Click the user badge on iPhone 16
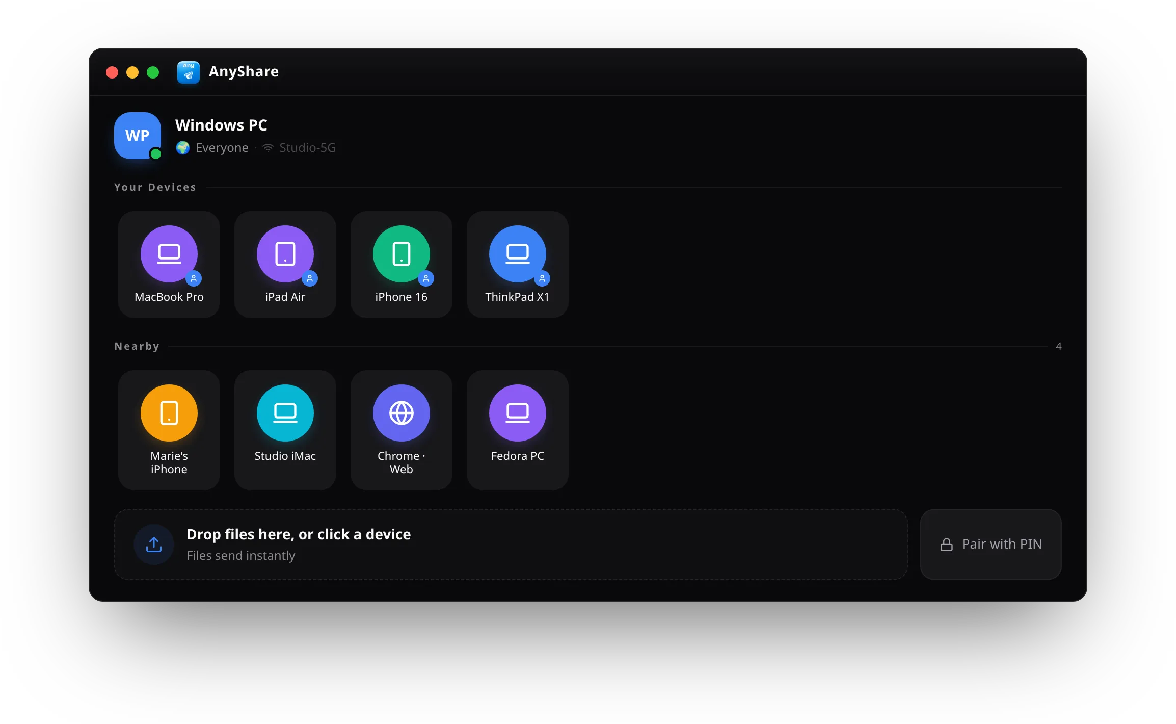The height and width of the screenshot is (724, 1176). click(x=426, y=278)
